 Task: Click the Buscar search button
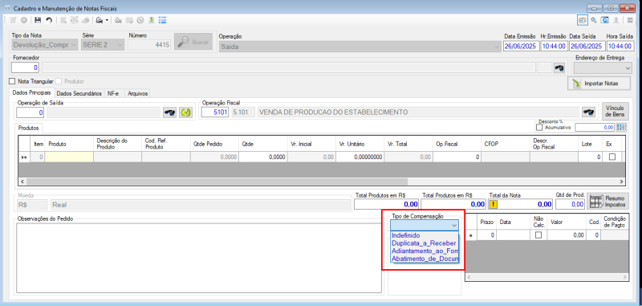click(x=193, y=42)
